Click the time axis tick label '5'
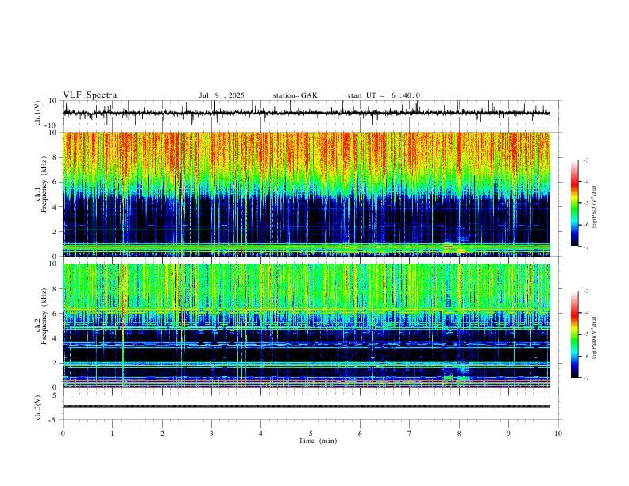 [311, 434]
